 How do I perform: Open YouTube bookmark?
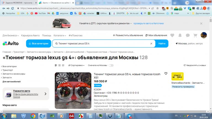click(40, 13)
